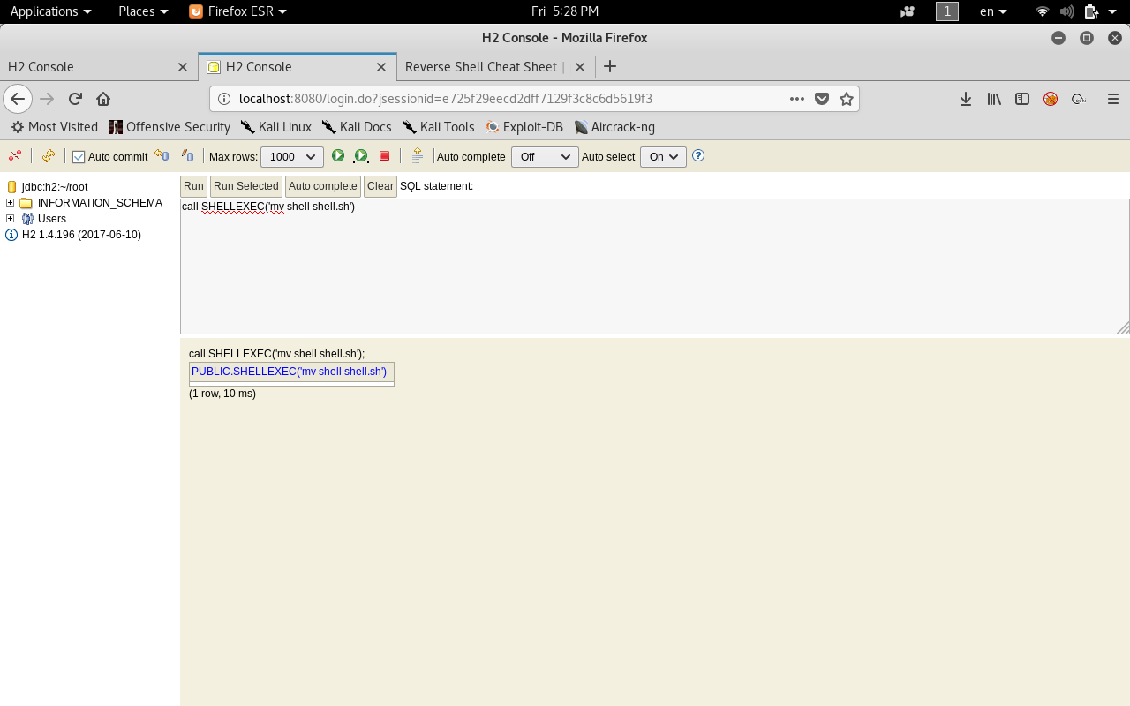Viewport: 1130px width, 706px height.
Task: Open the Max rows dropdown
Action: click(292, 157)
